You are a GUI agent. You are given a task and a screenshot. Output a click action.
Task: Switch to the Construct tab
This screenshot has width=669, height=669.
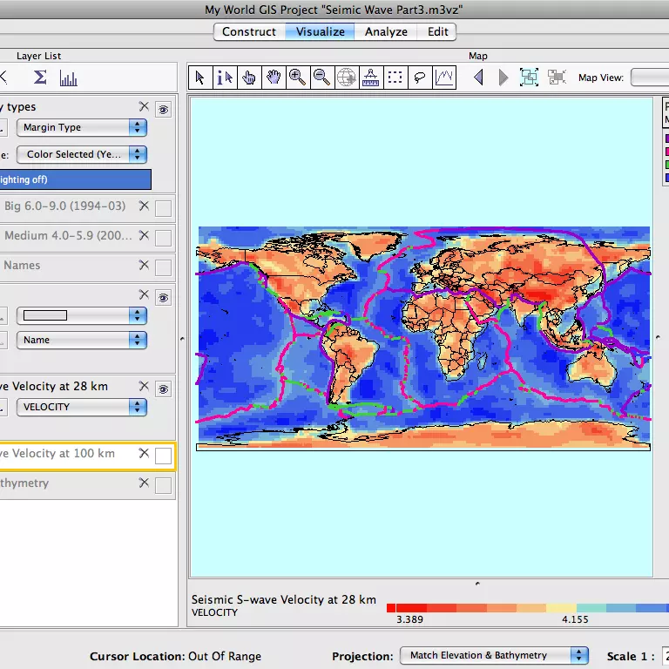pyautogui.click(x=249, y=31)
